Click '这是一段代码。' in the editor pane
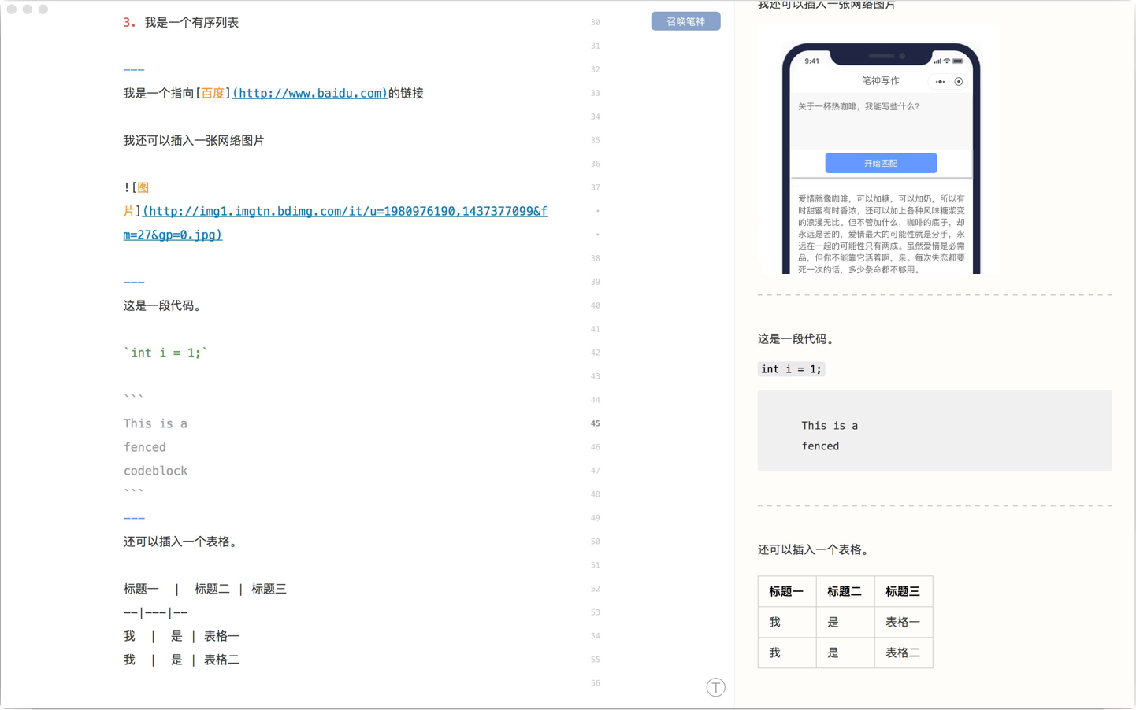This screenshot has width=1136, height=710. point(164,305)
